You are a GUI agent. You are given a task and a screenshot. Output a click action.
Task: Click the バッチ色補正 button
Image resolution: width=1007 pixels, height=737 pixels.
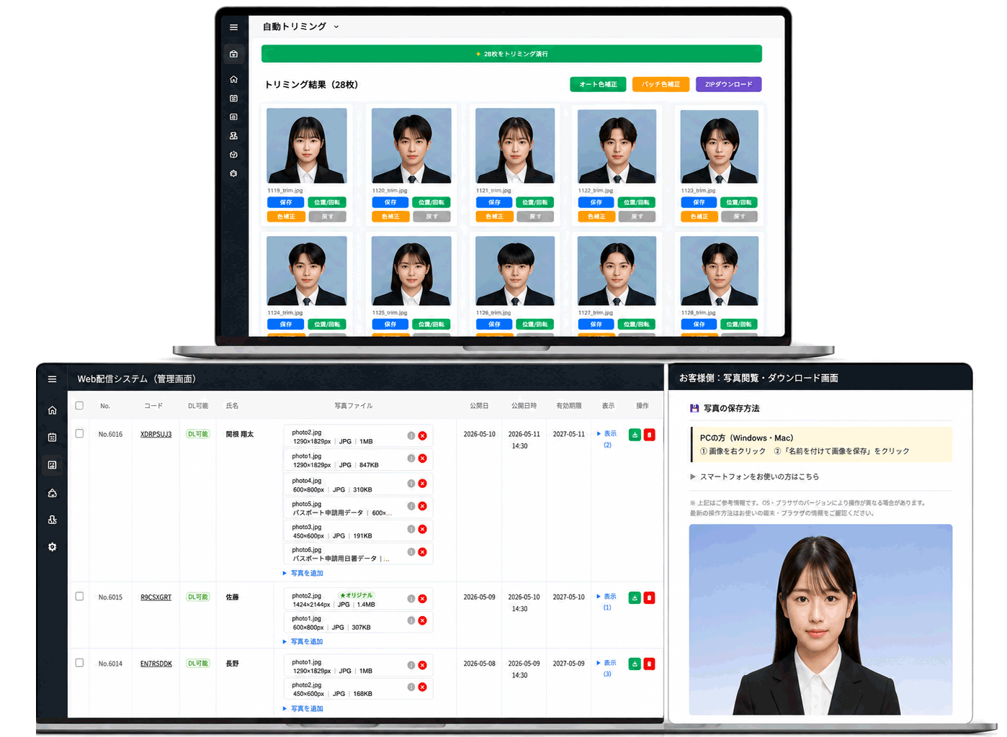(661, 84)
